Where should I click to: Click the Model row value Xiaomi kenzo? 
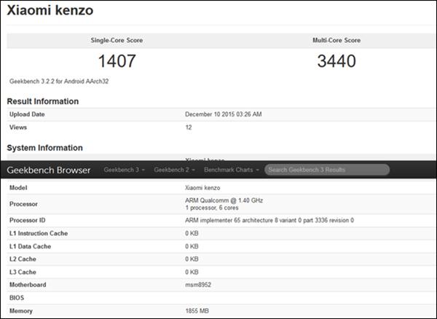click(205, 187)
